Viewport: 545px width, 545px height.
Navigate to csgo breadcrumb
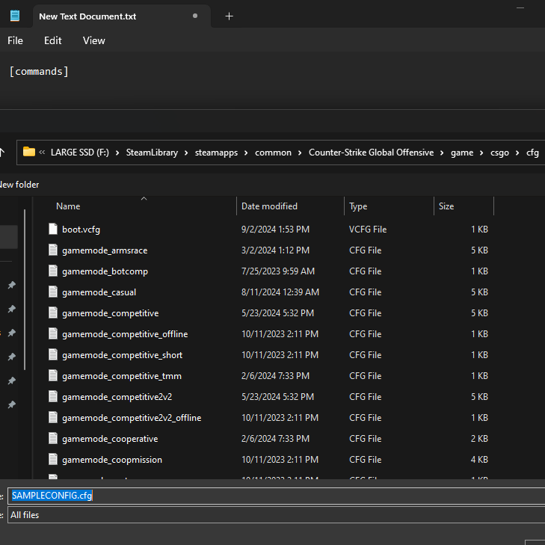pos(499,153)
